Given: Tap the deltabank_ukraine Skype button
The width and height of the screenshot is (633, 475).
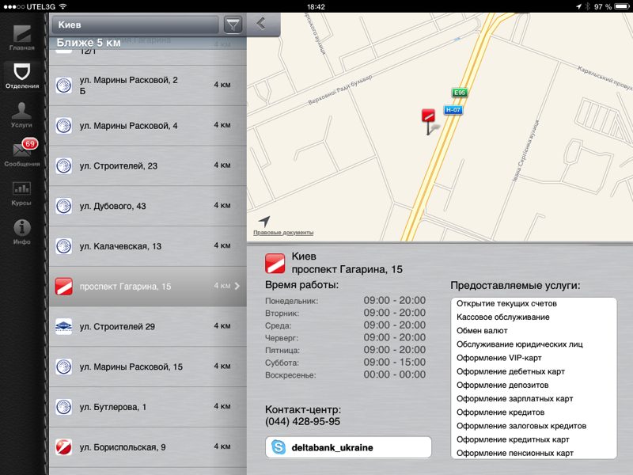Looking at the screenshot, I should [x=348, y=447].
